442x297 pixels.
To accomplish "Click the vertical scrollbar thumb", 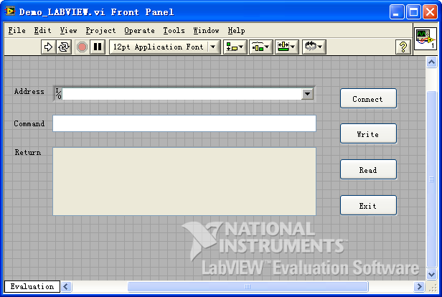I will [431, 179].
